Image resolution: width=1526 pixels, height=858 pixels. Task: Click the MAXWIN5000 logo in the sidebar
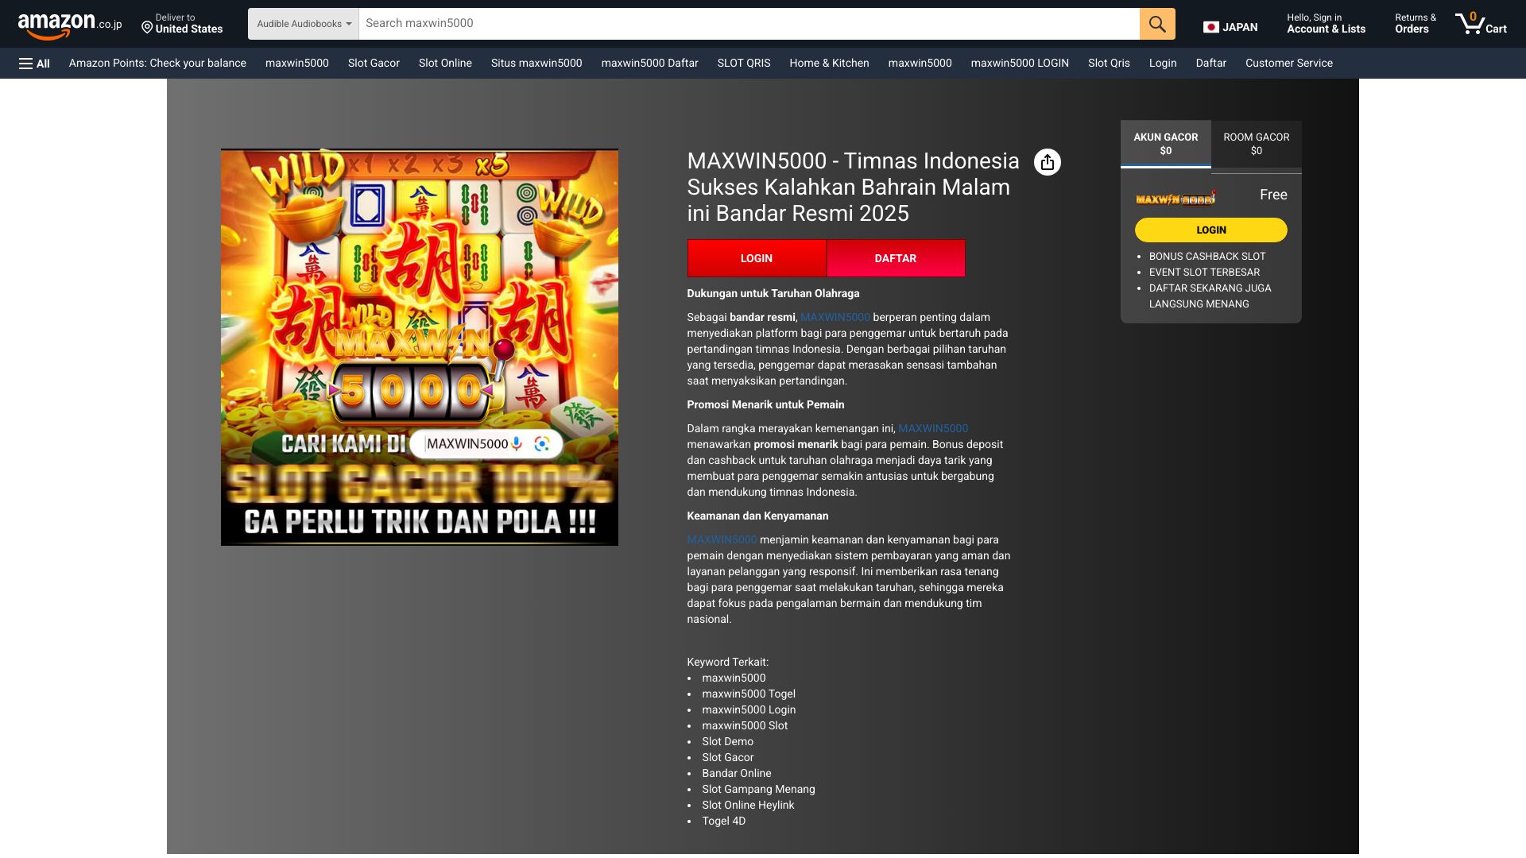(1175, 198)
